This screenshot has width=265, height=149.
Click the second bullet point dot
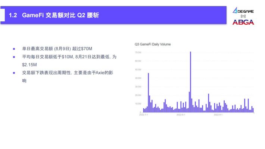14,57
